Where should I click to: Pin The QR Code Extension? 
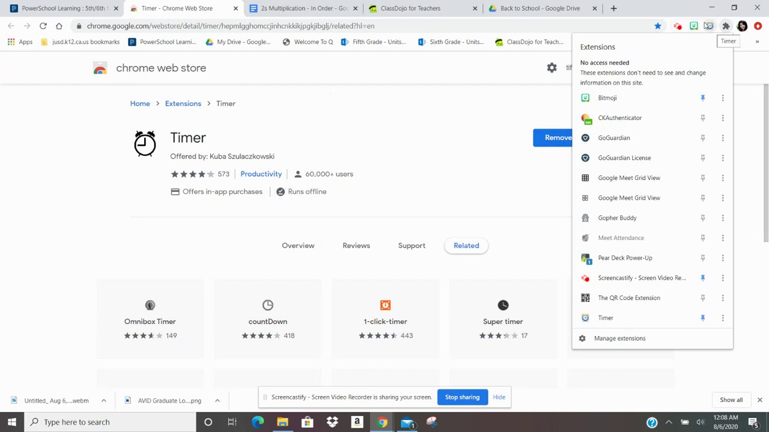702,298
